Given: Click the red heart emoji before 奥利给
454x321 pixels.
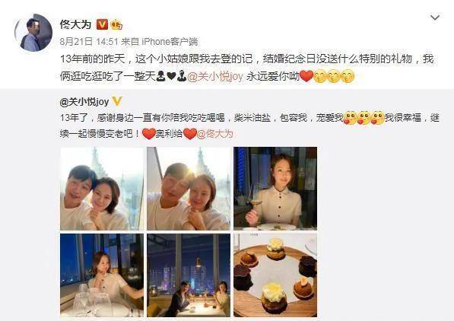Looking at the screenshot, I should point(149,134).
